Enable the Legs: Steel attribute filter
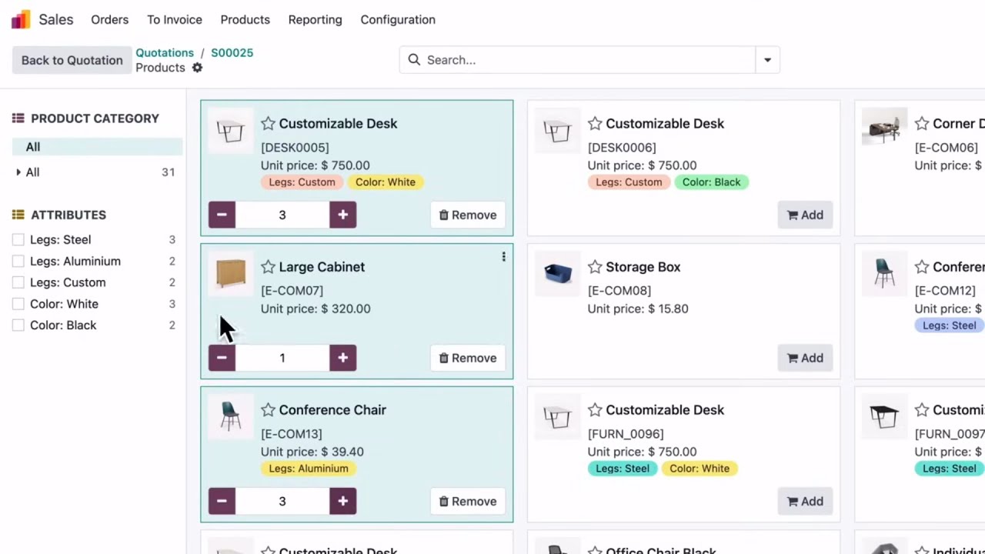The width and height of the screenshot is (985, 554). (x=18, y=240)
